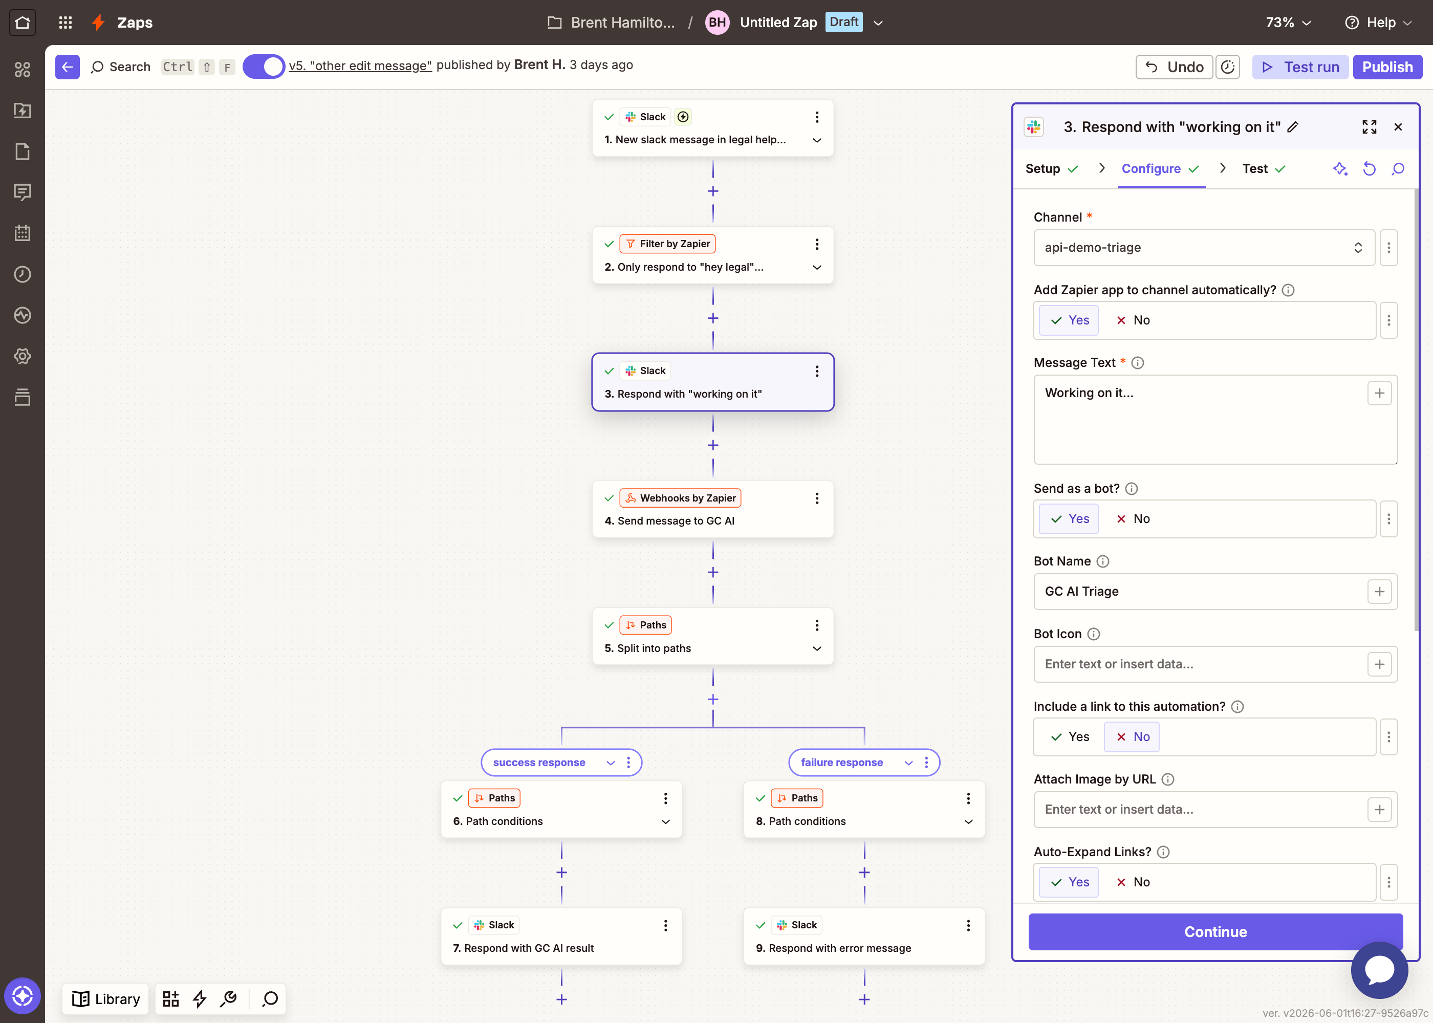Image resolution: width=1433 pixels, height=1023 pixels.
Task: Expand step 5 Split into paths chevron
Action: coord(817,648)
